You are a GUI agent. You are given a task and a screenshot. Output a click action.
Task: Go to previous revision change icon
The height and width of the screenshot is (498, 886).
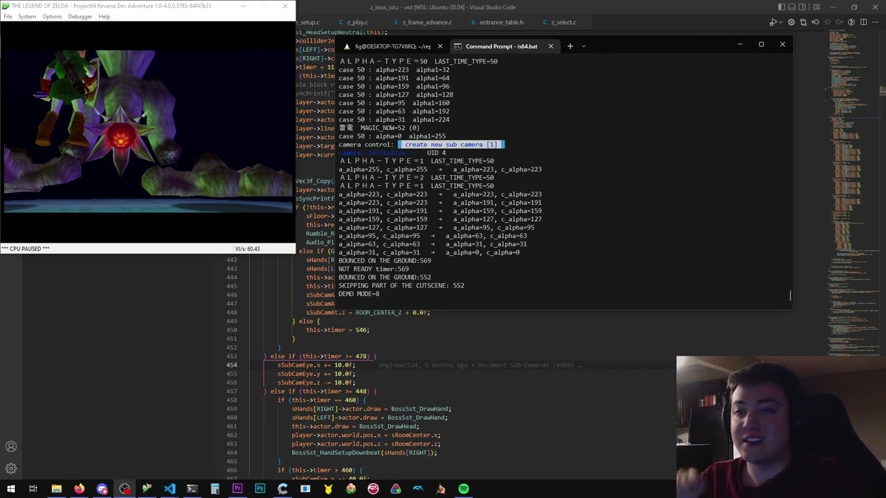[815, 22]
